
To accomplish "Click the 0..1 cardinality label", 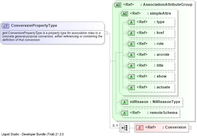I will point(115,125).
